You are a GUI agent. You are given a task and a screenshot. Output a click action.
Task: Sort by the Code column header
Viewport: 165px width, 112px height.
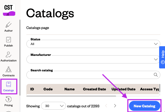pyautogui.click(x=48, y=89)
